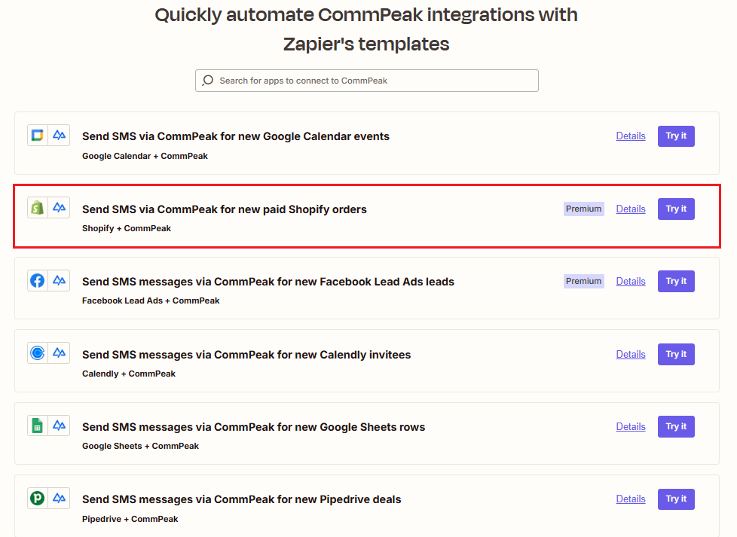The image size is (737, 537).
Task: Try it for Google Calendar events template
Action: point(676,136)
